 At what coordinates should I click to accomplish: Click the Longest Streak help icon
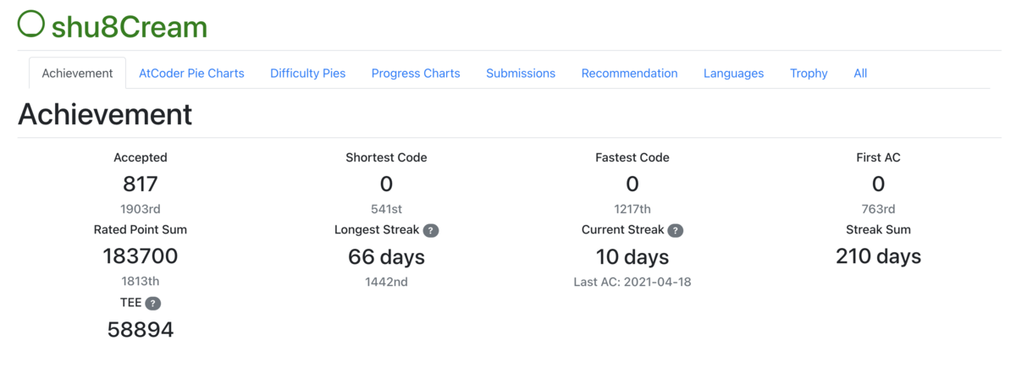(431, 230)
